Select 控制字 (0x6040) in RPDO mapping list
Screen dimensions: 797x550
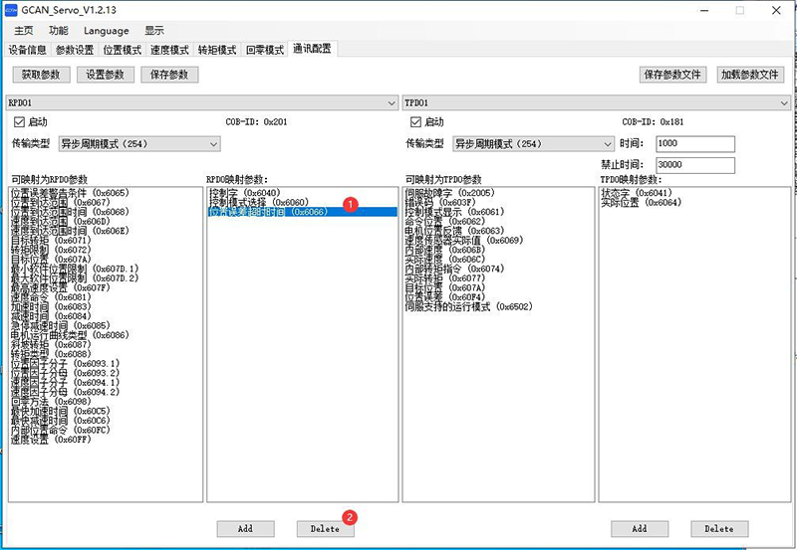click(244, 192)
